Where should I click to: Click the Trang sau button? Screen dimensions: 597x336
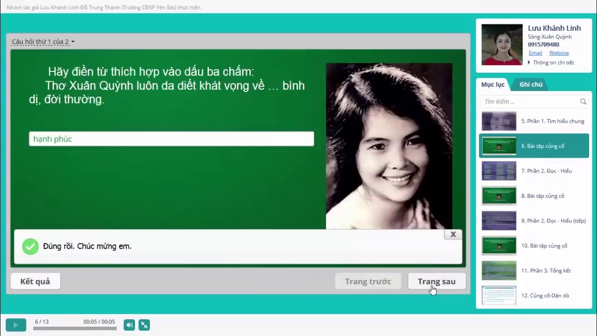[x=437, y=281]
